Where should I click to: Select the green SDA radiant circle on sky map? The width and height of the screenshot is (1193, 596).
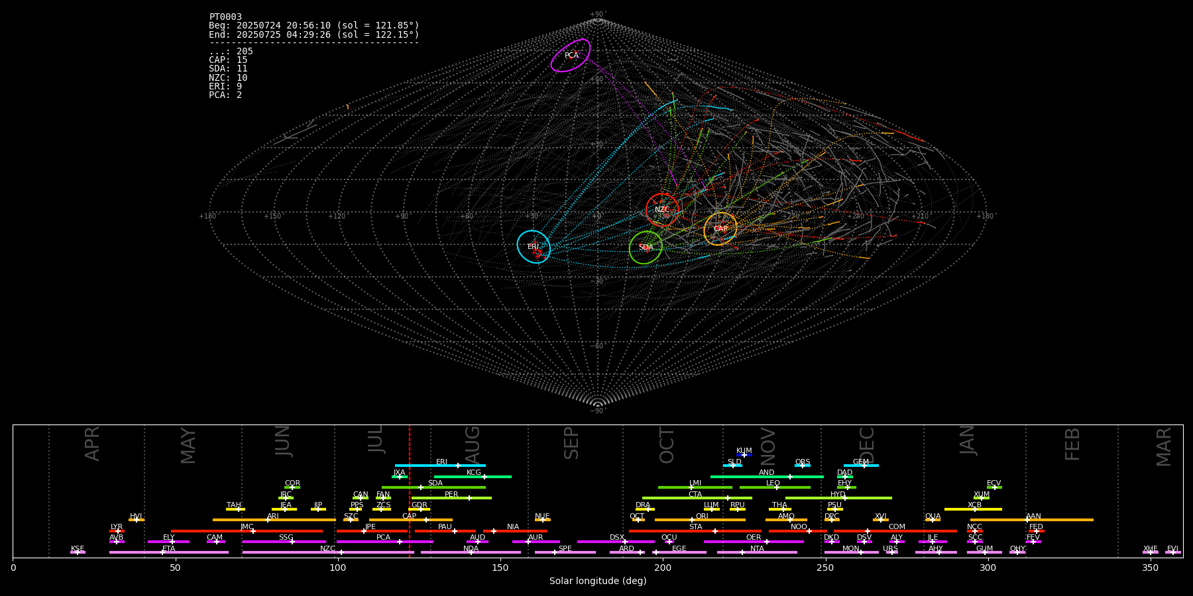[646, 248]
